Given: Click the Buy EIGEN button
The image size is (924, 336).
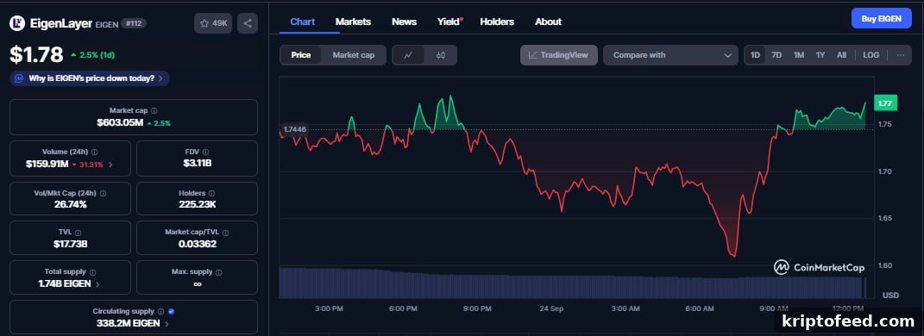Looking at the screenshot, I should pos(881,18).
